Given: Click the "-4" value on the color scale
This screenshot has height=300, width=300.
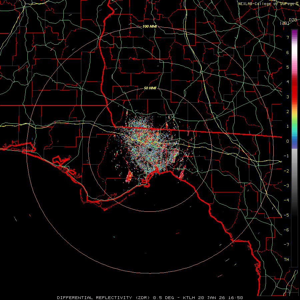Looking at the screenshot, I should [286, 200].
